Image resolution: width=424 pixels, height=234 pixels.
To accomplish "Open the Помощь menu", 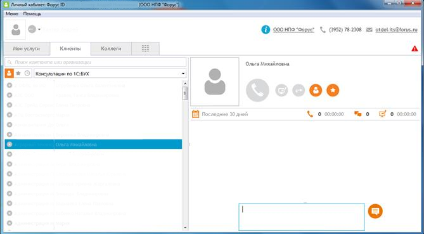I will (32, 13).
